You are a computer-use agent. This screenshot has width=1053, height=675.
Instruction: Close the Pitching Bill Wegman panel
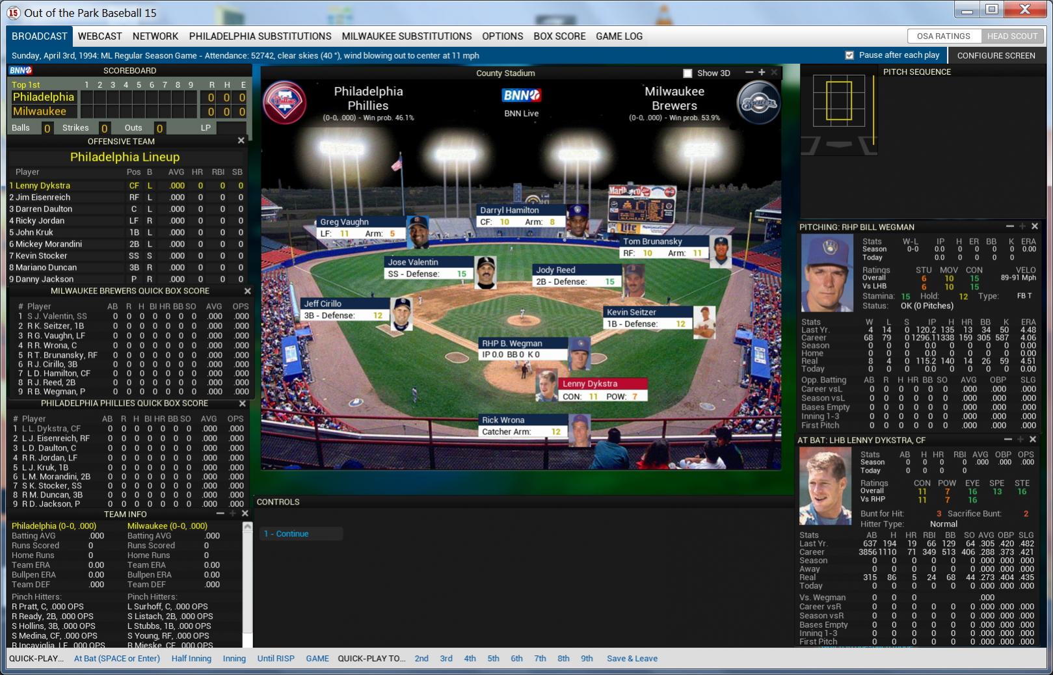coord(1035,226)
